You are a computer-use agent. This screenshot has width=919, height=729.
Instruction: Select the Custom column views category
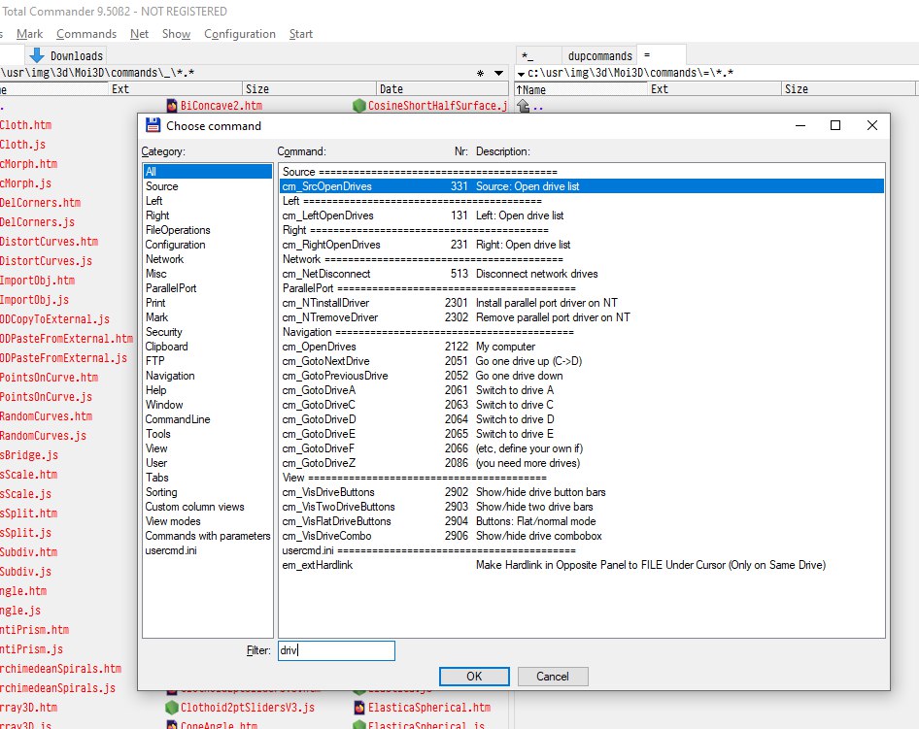pos(208,507)
